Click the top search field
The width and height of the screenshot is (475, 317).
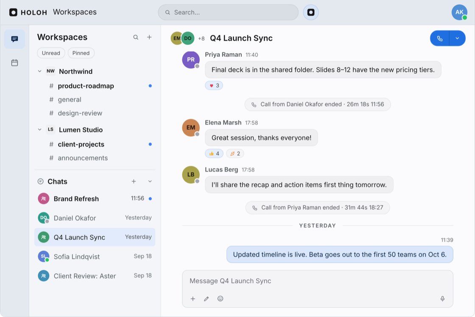coord(228,12)
